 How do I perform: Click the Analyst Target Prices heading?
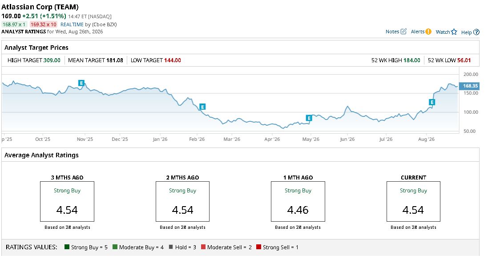[36, 48]
